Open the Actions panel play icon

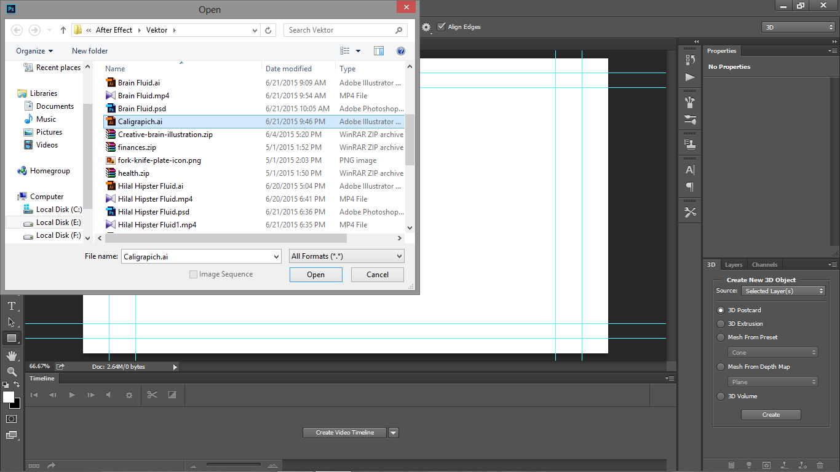pyautogui.click(x=690, y=77)
